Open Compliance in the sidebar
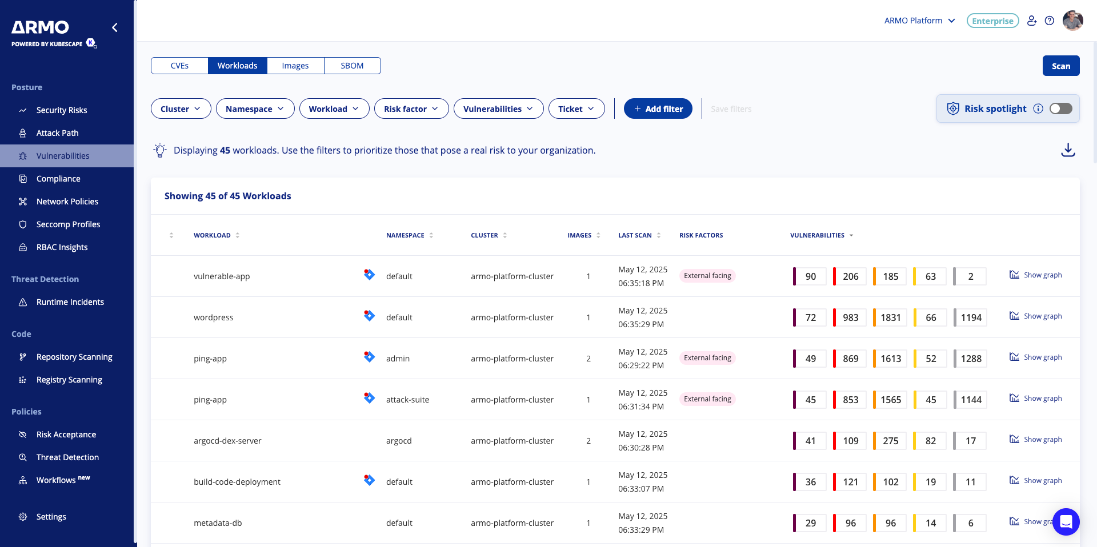The height and width of the screenshot is (547, 1097). 67,179
